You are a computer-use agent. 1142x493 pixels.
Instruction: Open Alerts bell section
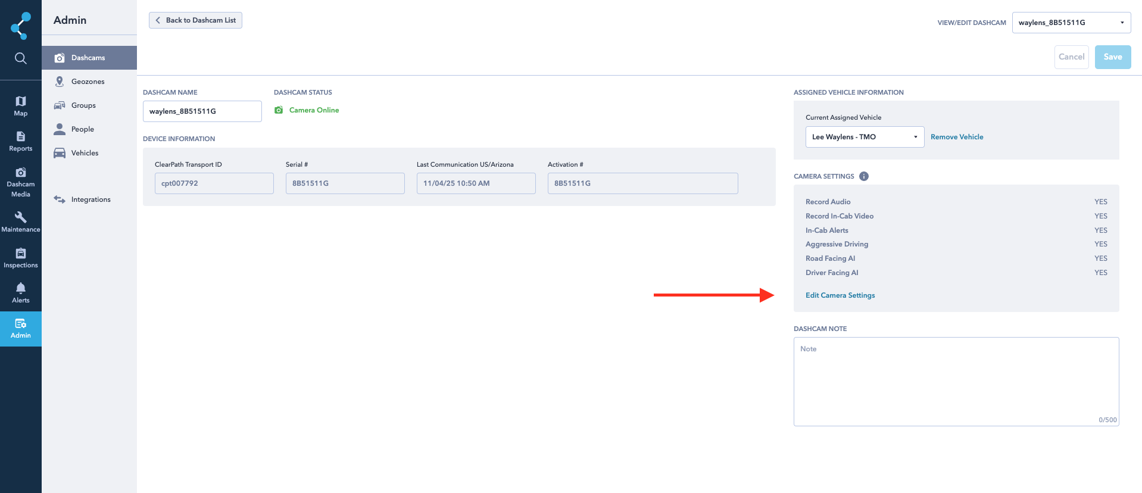pos(21,293)
